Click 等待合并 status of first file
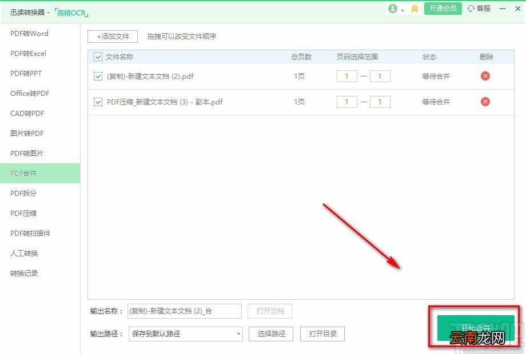Screen dimensions: 526x354 [436, 77]
